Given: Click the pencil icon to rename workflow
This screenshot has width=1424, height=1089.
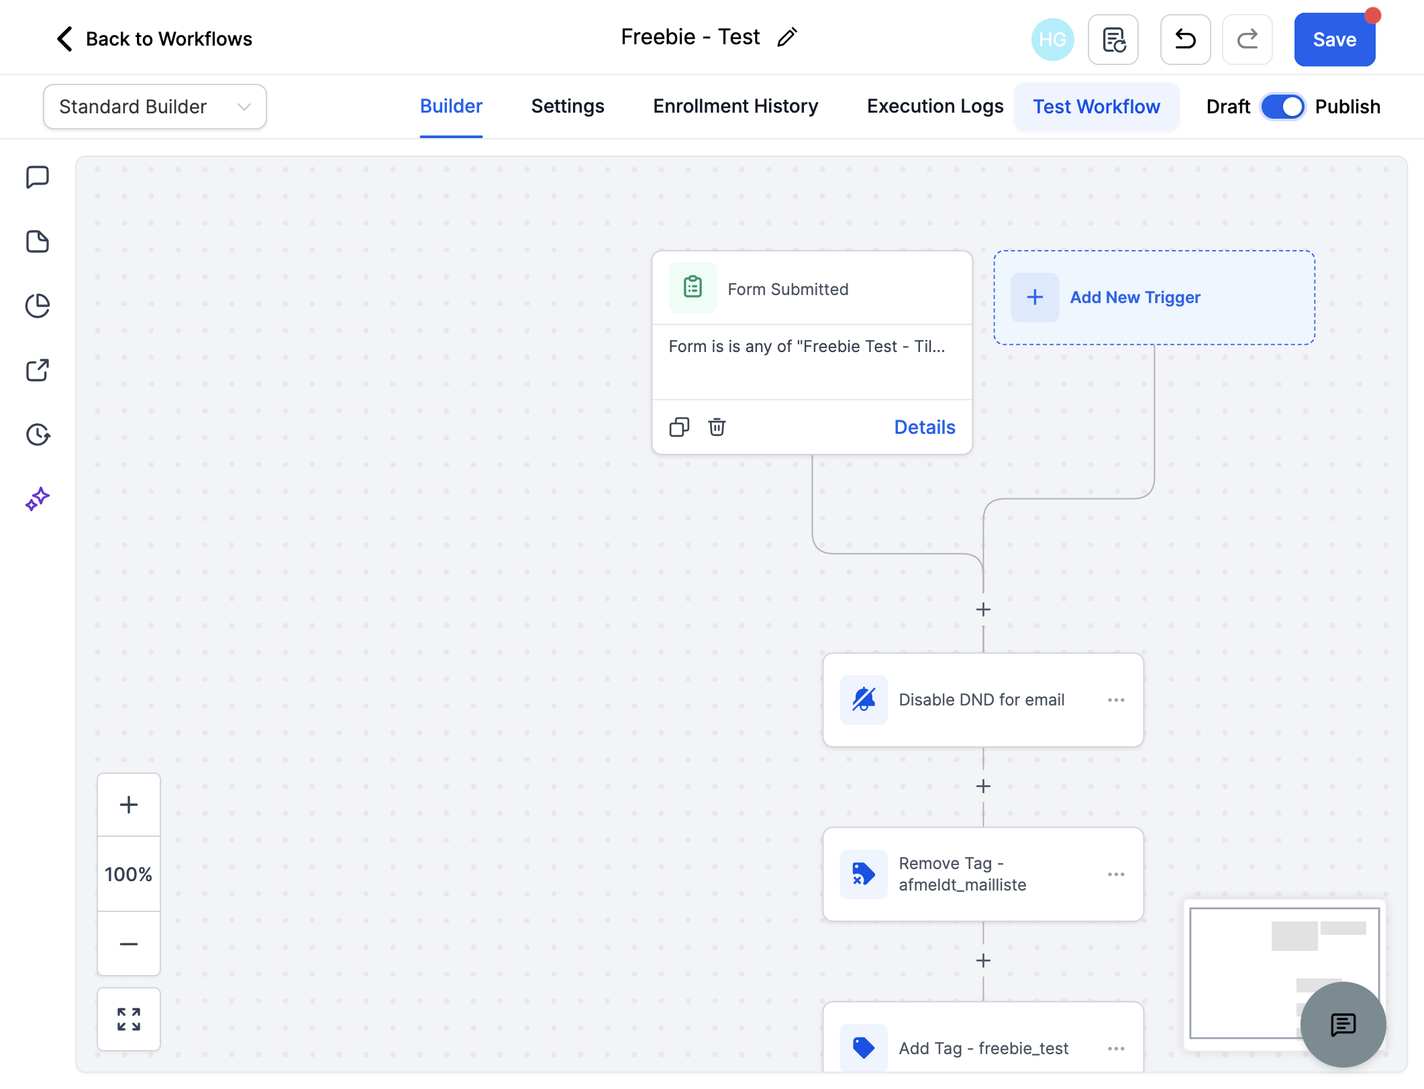Looking at the screenshot, I should click(x=787, y=37).
